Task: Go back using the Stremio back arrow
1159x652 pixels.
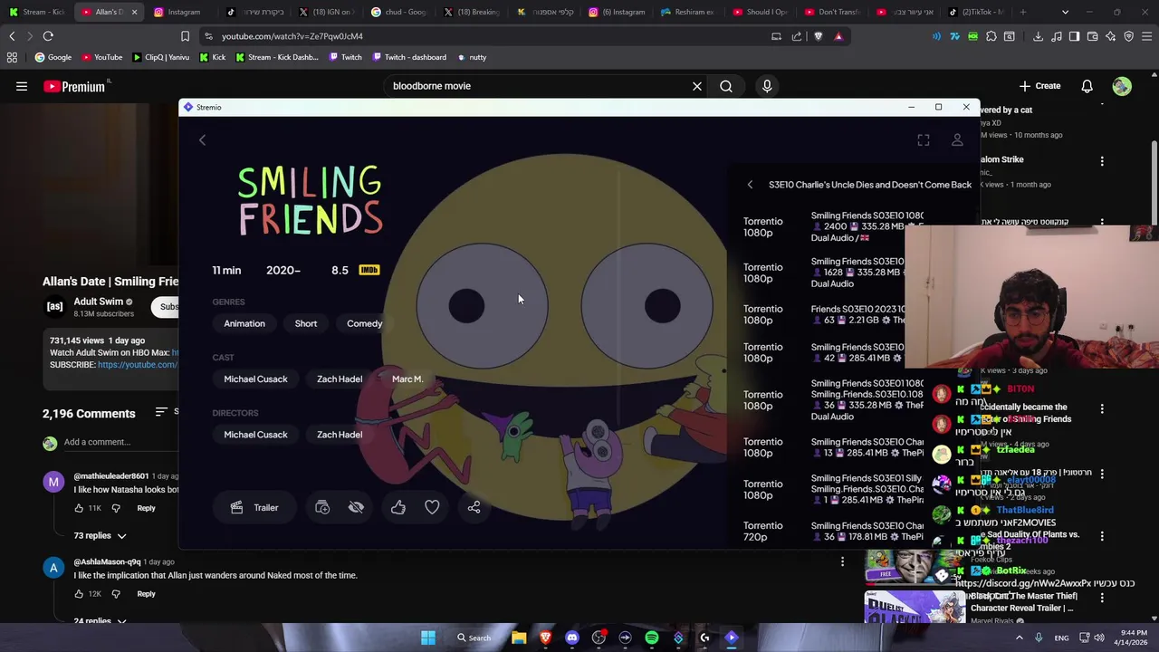Action: point(202,140)
